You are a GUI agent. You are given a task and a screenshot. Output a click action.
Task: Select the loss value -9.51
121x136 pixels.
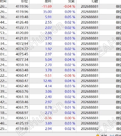coord(48,75)
